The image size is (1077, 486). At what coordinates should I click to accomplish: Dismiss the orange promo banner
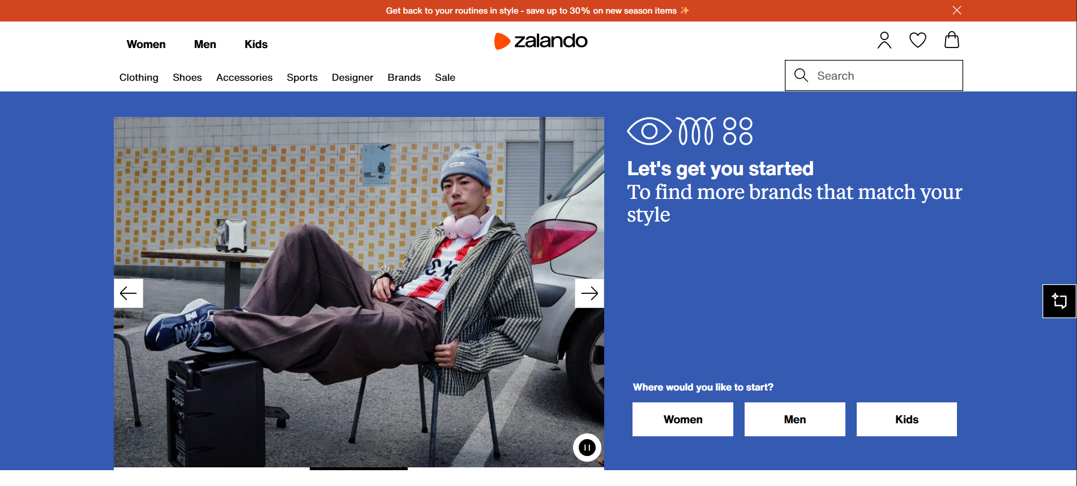957,10
